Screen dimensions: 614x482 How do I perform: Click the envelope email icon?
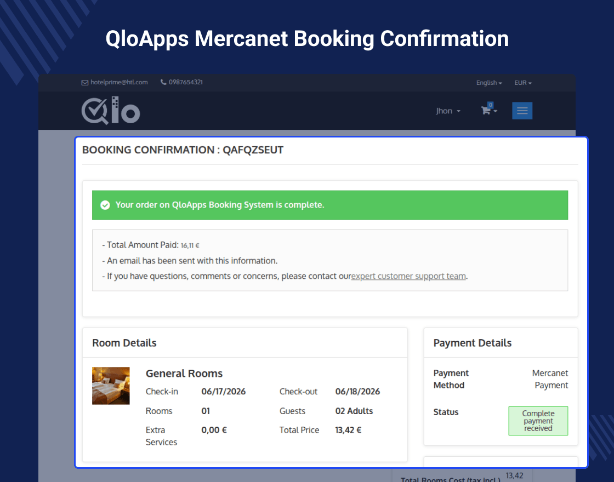84,83
